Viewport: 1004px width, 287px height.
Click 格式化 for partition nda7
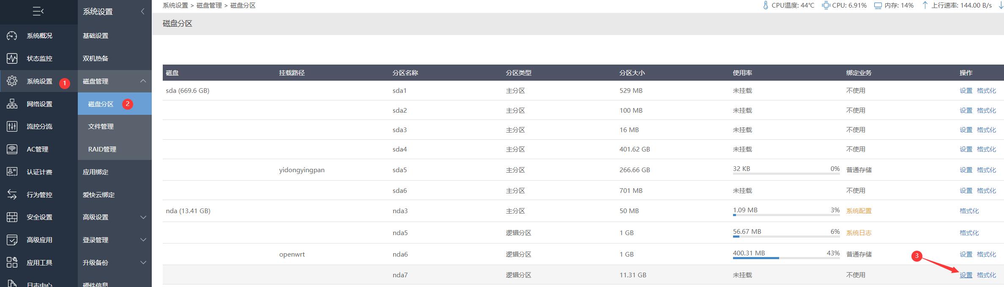pos(986,275)
